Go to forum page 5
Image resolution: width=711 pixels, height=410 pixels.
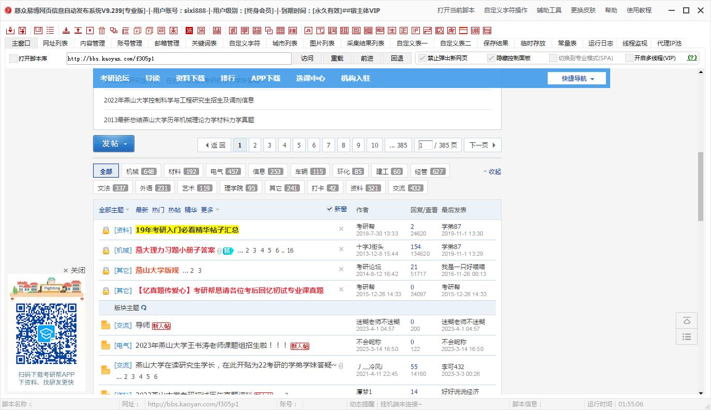point(299,145)
